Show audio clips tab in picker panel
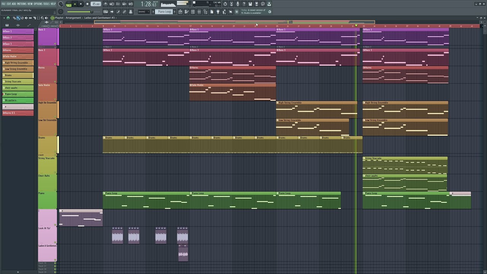 coord(18,25)
